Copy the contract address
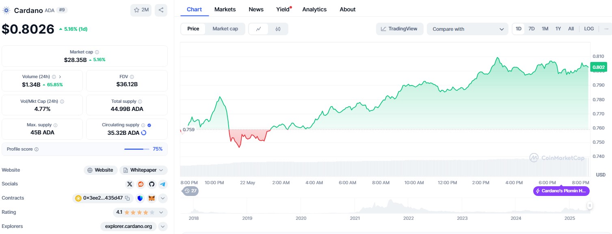612x234 pixels. [x=127, y=198]
